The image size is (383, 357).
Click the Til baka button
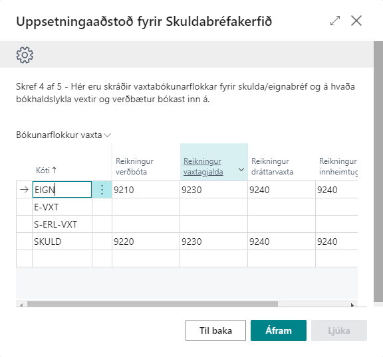[215, 330]
